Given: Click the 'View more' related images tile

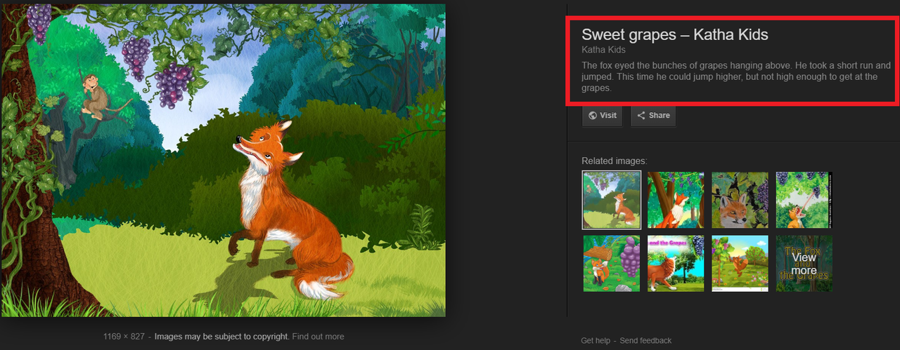Looking at the screenshot, I should [804, 264].
